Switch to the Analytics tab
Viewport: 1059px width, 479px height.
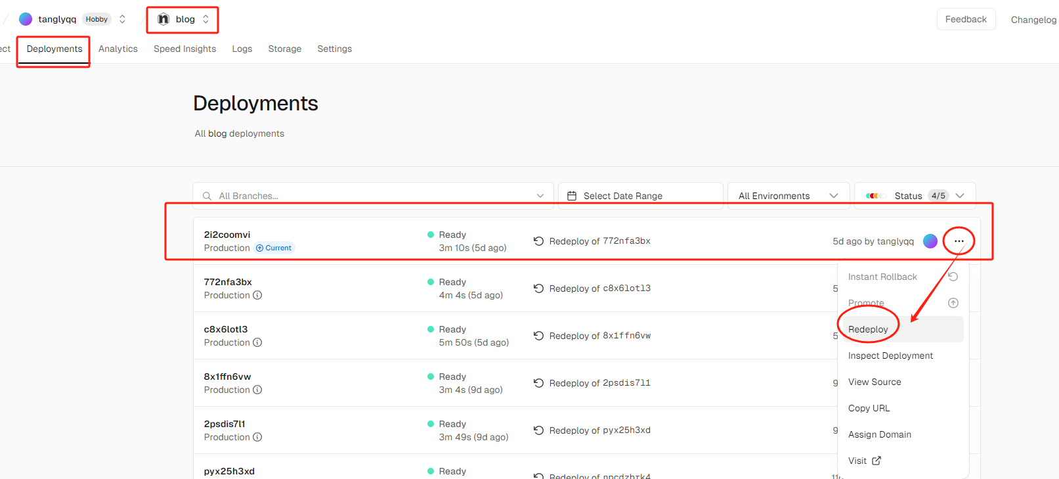118,49
